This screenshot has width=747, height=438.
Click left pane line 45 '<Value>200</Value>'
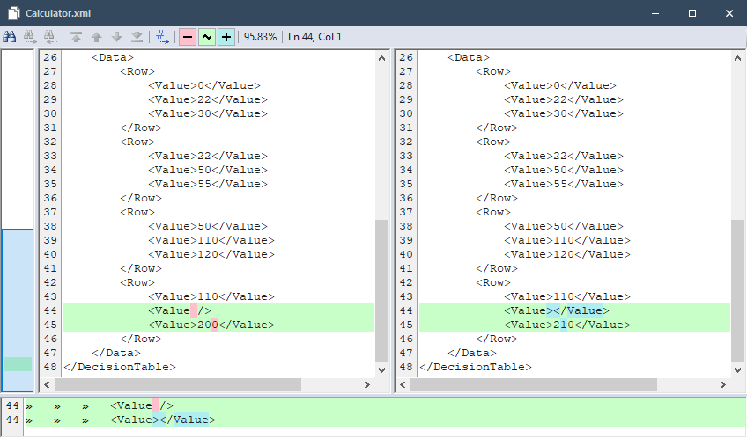tap(211, 325)
